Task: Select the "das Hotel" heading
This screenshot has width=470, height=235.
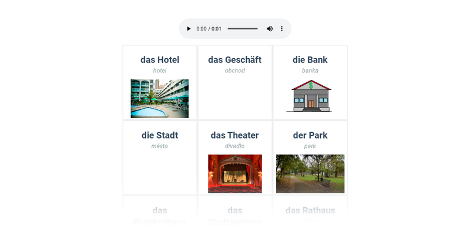Action: click(x=160, y=60)
